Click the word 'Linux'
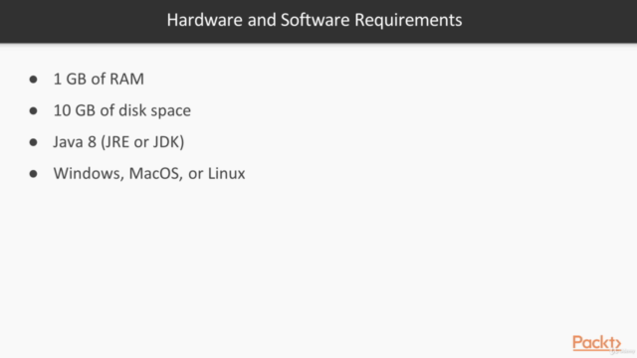The image size is (637, 358). [x=226, y=174]
